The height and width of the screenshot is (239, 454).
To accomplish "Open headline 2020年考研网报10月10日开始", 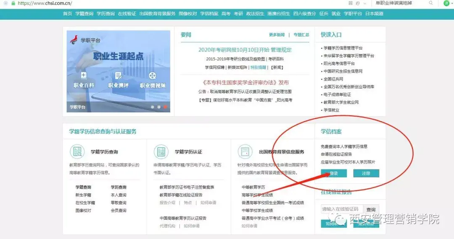I will [234, 49].
